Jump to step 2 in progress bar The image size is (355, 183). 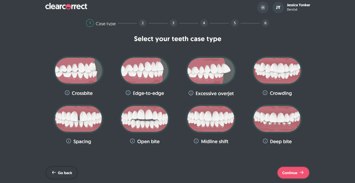tap(142, 23)
